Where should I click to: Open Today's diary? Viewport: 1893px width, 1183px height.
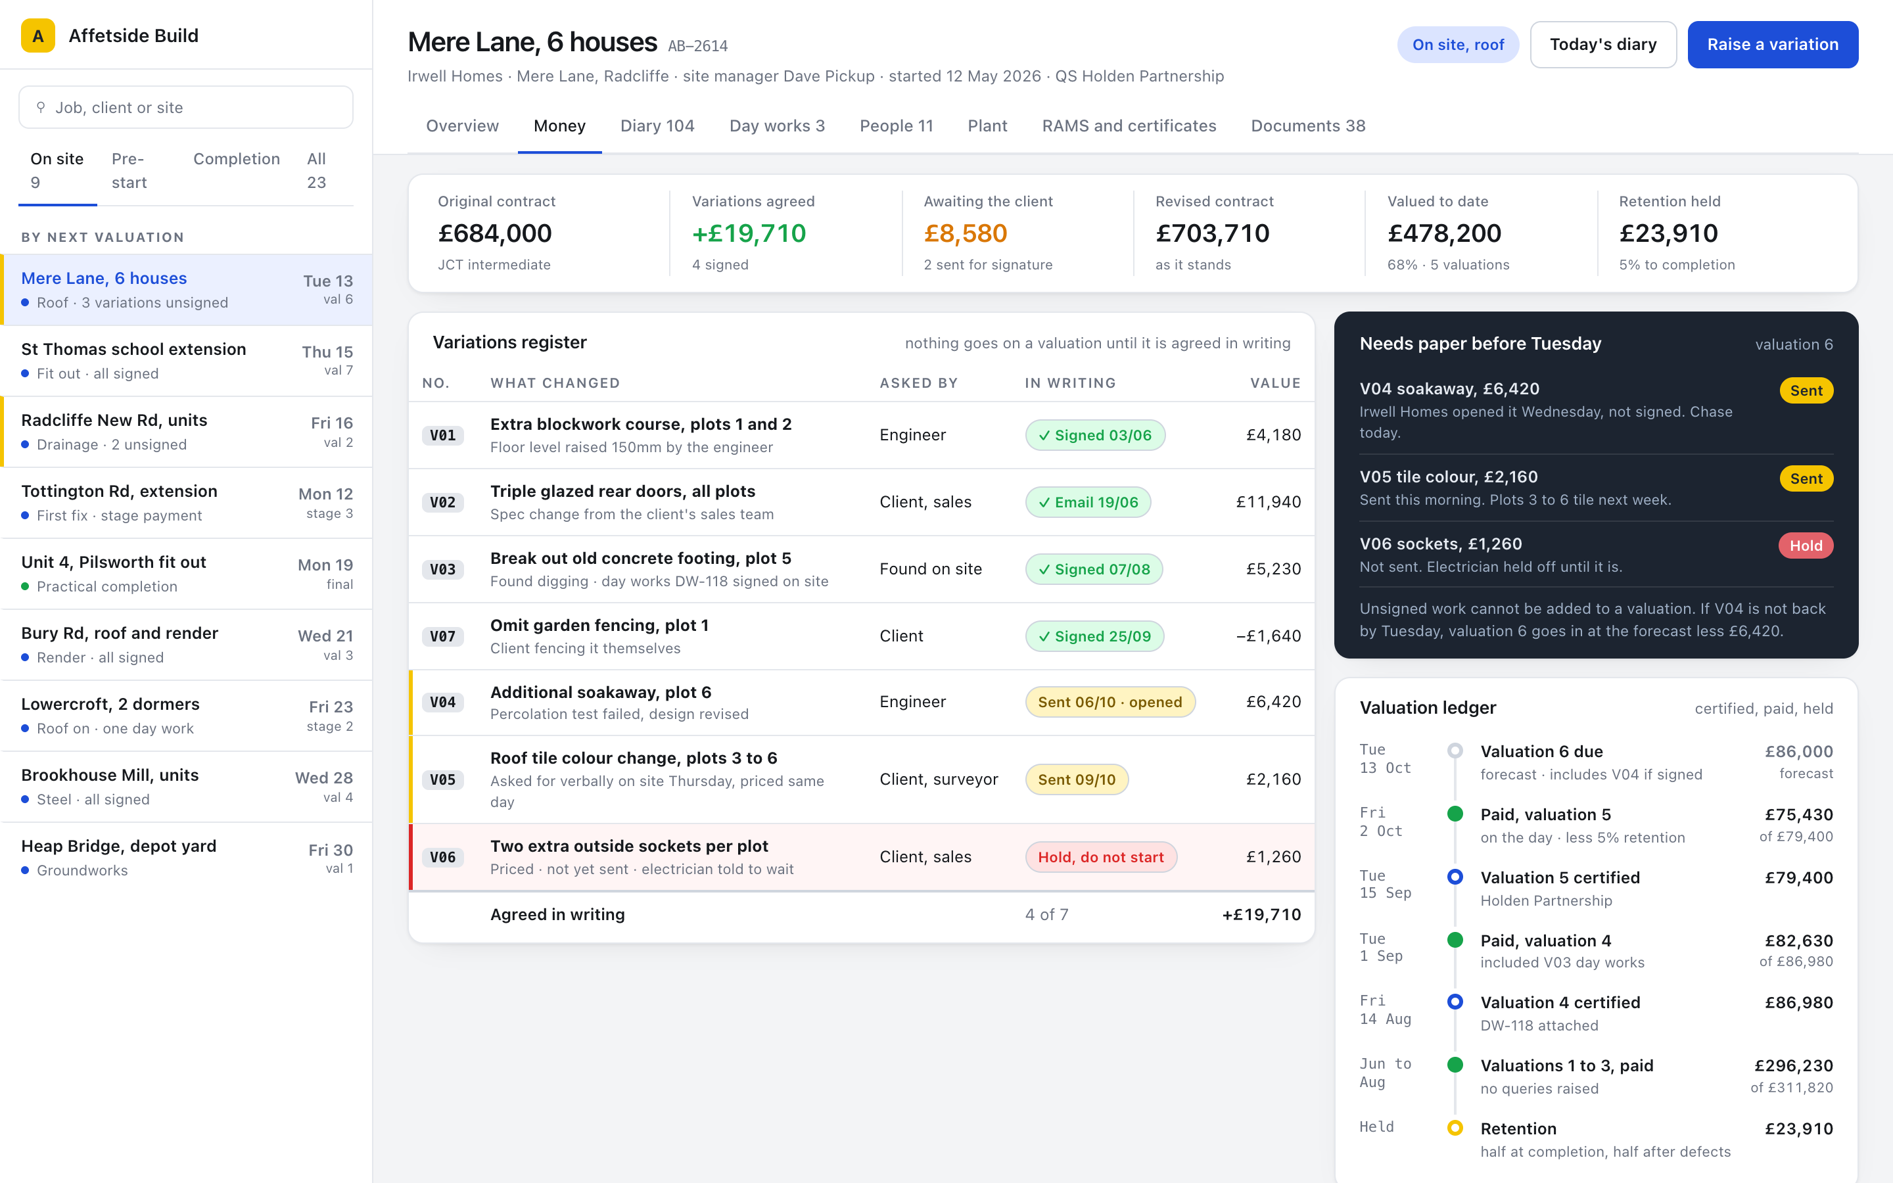(1602, 45)
